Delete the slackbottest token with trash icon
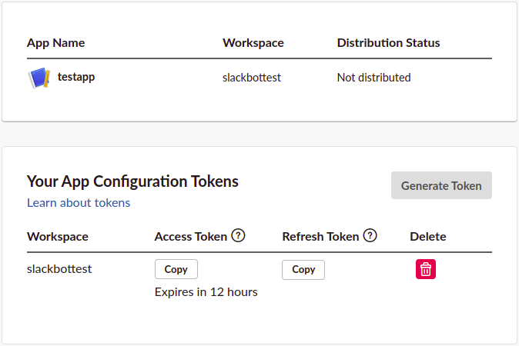Screen dimensions: 519x346 (x=426, y=269)
